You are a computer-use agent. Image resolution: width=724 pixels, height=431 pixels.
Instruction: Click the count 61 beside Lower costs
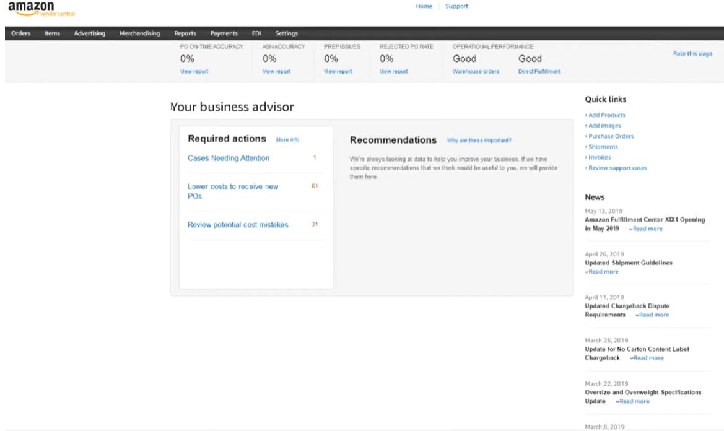tap(315, 186)
